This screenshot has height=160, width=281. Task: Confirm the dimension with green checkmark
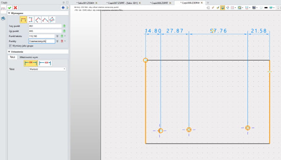click(10, 8)
